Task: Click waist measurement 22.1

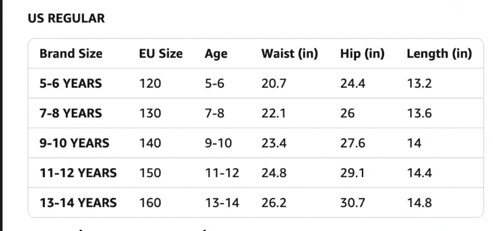Action: (273, 113)
